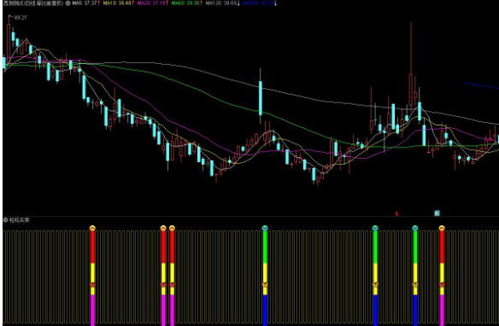
Task: Click the small red marker below candles
Action: coord(396,213)
